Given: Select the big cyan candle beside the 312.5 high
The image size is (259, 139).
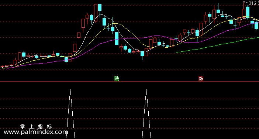Looking at the screenshot, I should click(248, 12).
